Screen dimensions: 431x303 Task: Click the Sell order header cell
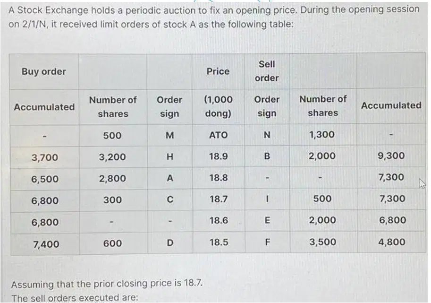coord(267,71)
